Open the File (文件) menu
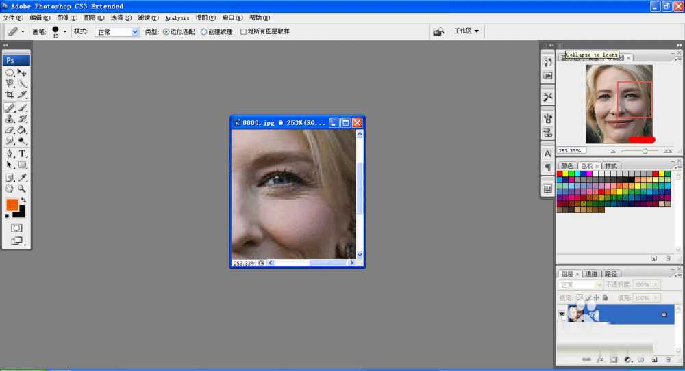 [x=12, y=18]
